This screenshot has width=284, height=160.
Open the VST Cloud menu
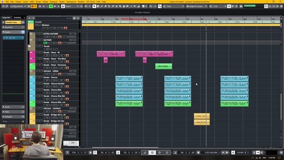[91, 2]
